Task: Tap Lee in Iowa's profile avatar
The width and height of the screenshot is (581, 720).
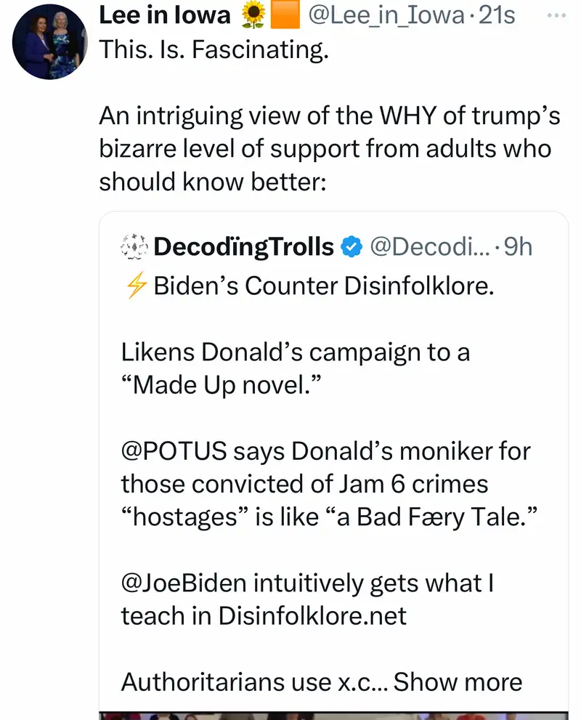Action: click(49, 42)
